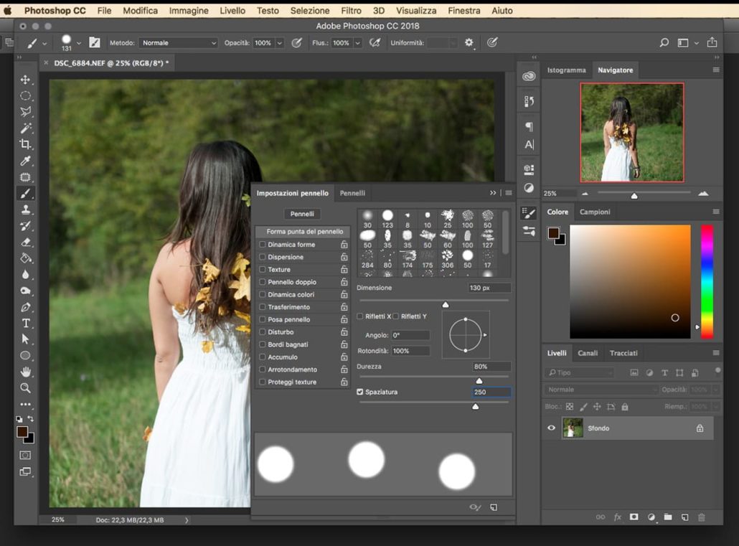Screen dimensions: 739x546
Task: Click the Durezza slider handle
Action: coord(479,380)
